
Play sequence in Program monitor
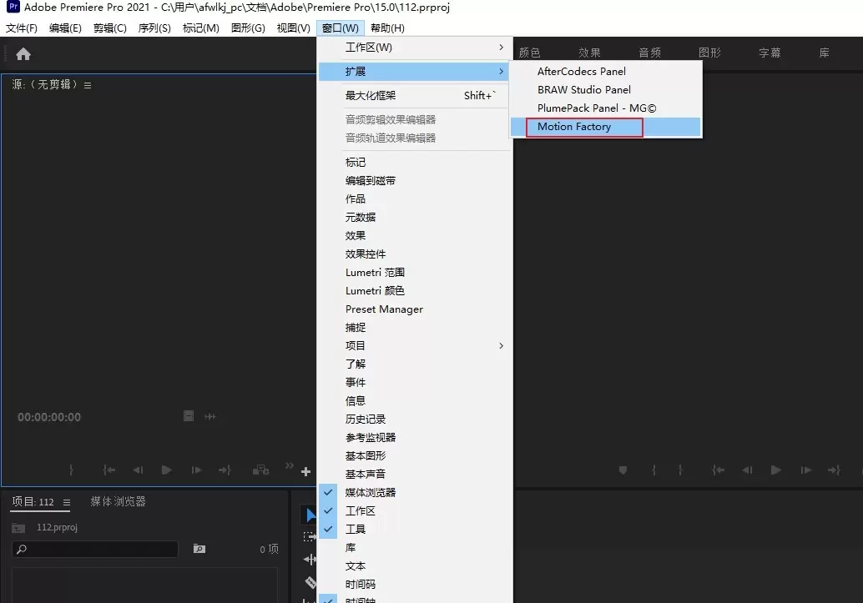click(776, 470)
